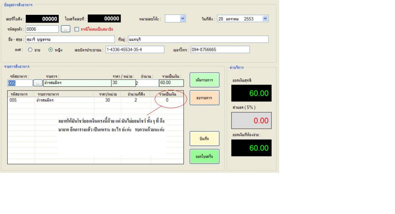Image resolution: width=395 pixels, height=214 pixels.
Task: Click the quantity input field
Action: click(147, 83)
